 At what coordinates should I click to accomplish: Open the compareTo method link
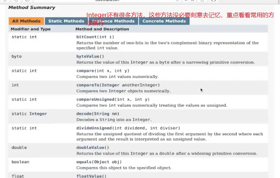point(88,85)
